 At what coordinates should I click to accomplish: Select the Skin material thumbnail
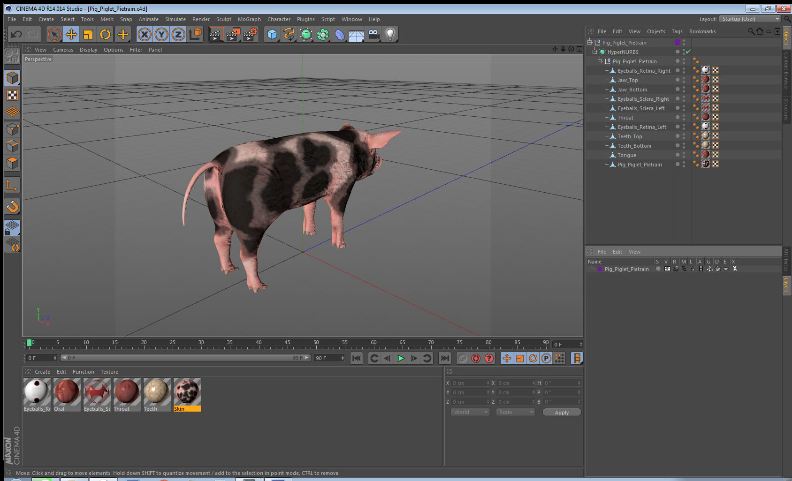coord(187,391)
